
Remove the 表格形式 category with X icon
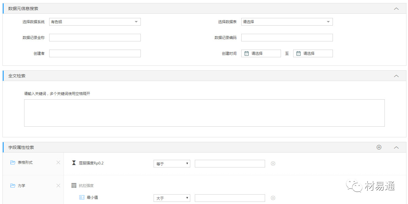coord(58,163)
